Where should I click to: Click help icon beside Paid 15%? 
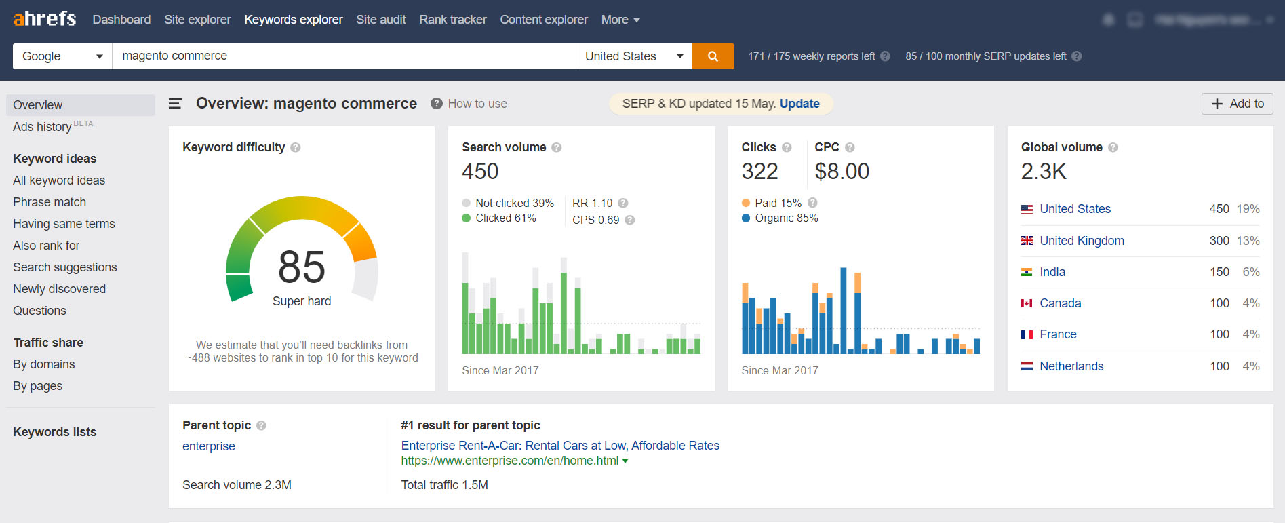pos(812,203)
